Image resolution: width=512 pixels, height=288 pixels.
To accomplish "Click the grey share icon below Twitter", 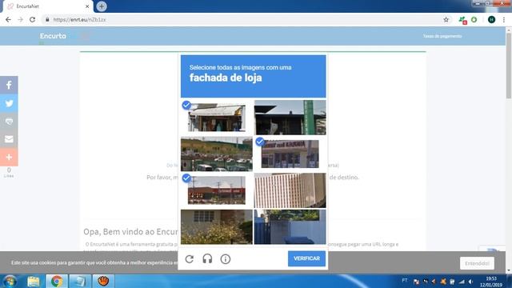I will 9,121.
